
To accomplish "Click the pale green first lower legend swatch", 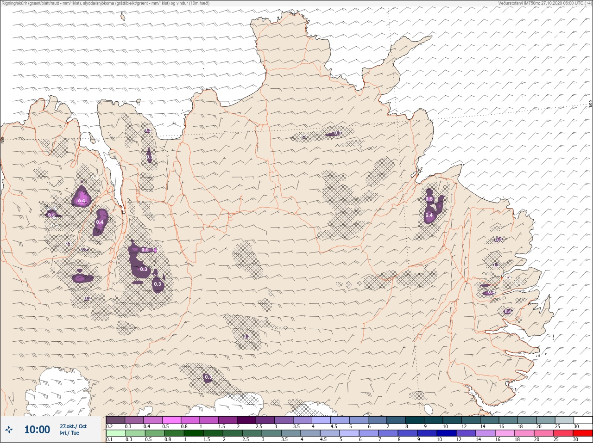I will [x=115, y=433].
